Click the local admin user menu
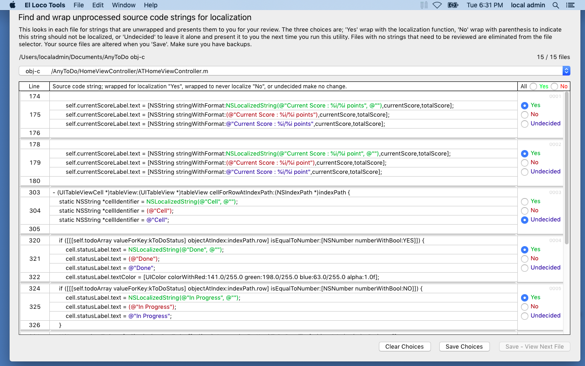 (x=528, y=5)
